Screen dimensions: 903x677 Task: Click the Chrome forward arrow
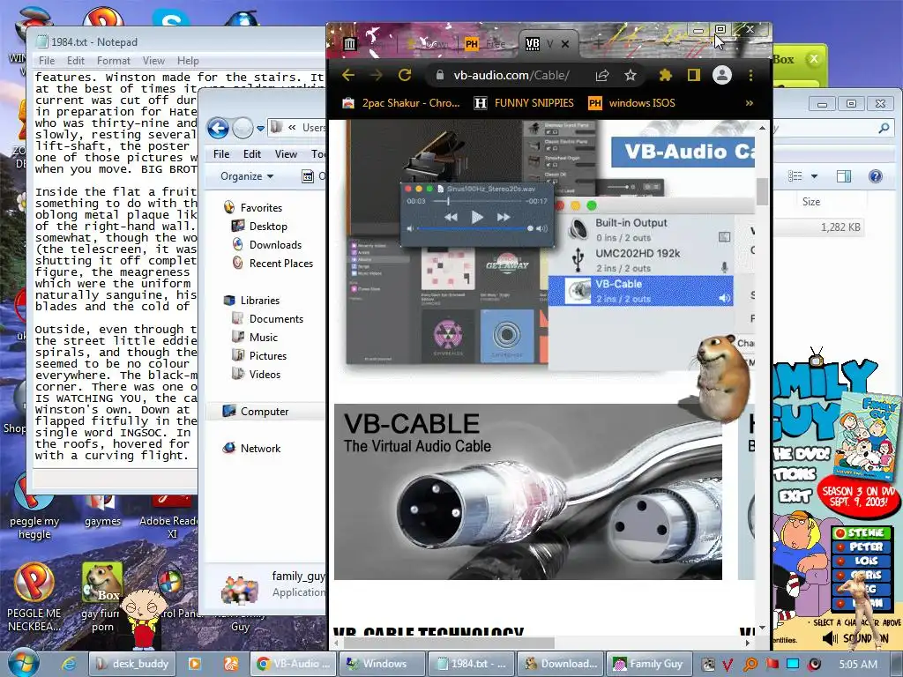pyautogui.click(x=376, y=75)
